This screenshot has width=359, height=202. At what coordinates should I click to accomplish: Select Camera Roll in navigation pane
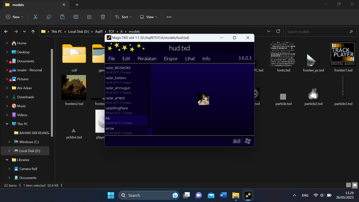(x=28, y=169)
